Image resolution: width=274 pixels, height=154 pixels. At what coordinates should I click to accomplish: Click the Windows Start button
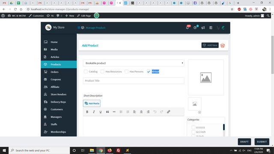[x=4, y=150]
